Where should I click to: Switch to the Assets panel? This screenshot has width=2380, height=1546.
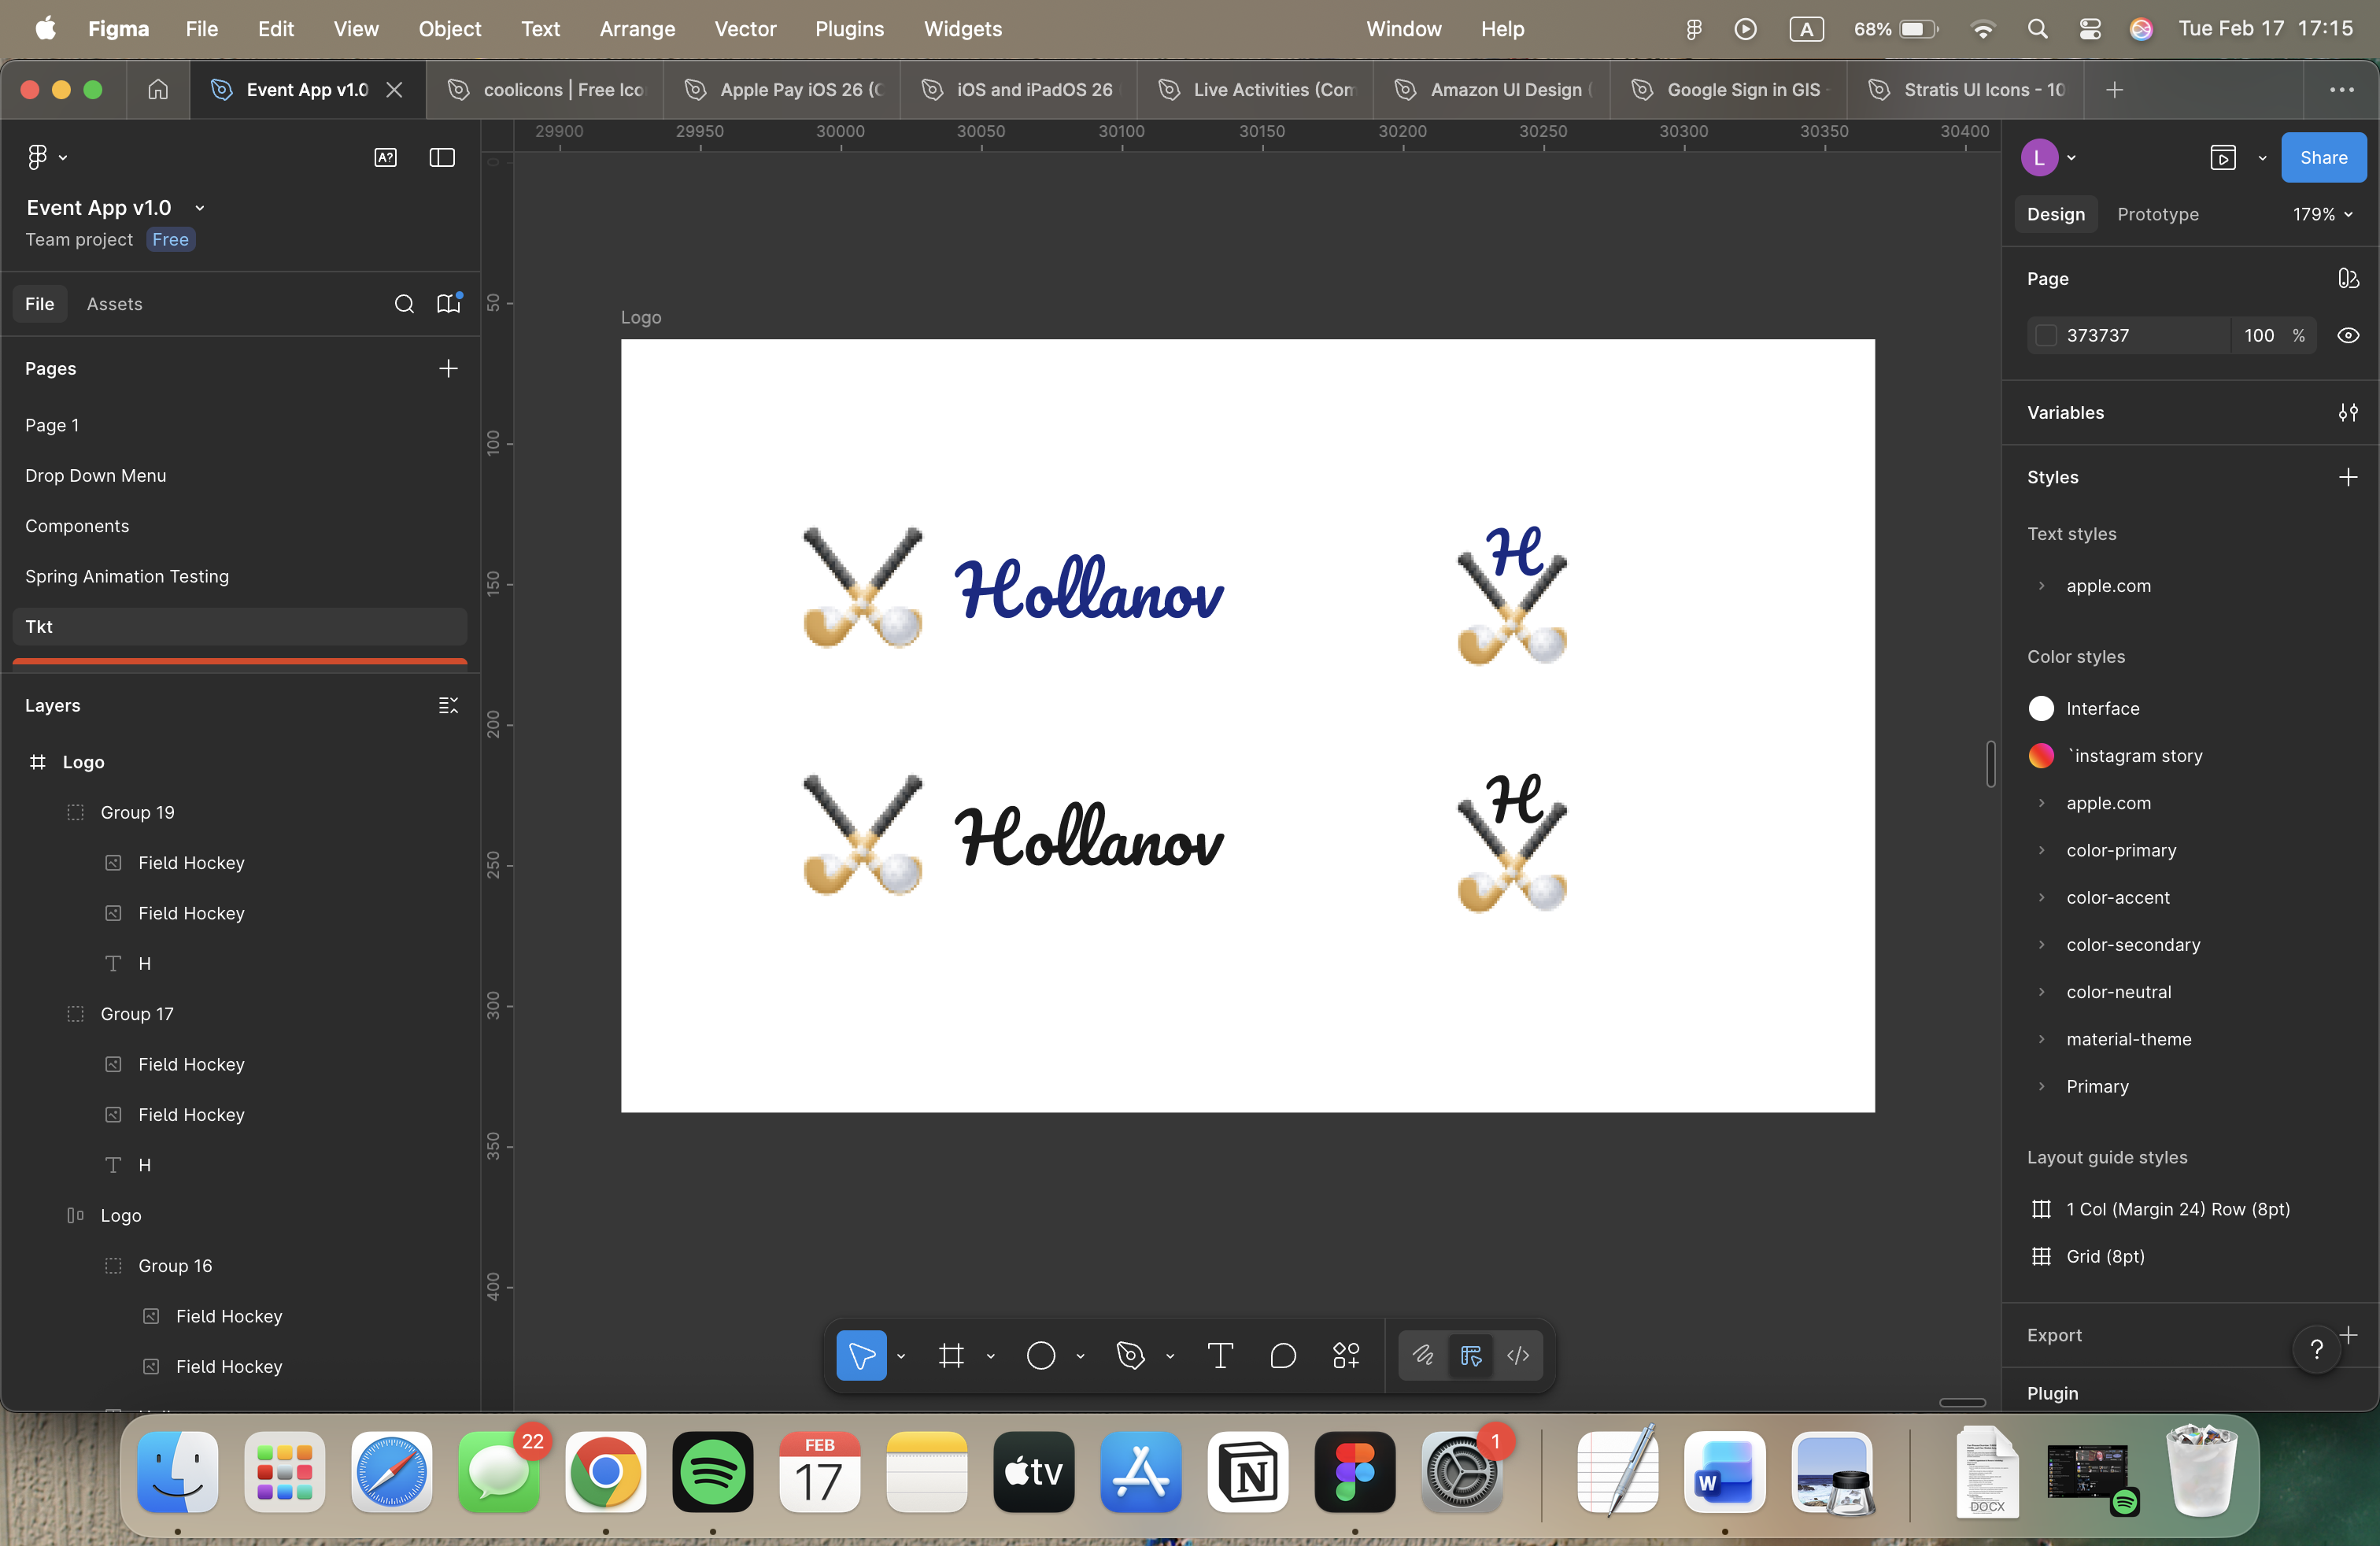tap(115, 304)
